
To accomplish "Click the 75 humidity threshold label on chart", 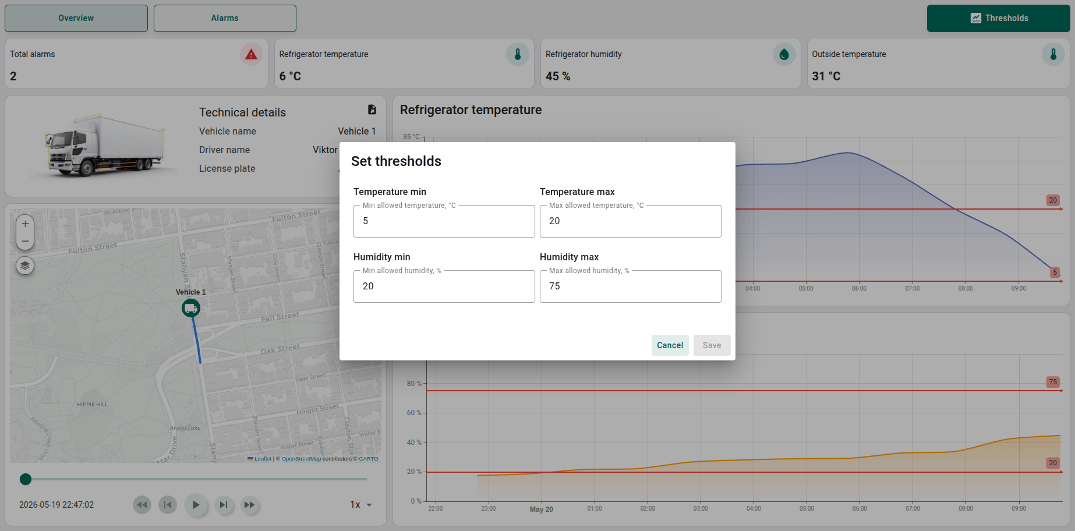I will [x=1053, y=382].
